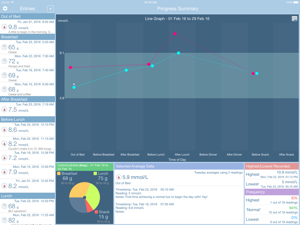
Task: Tap the 'After Lunch' x-axis label
Action: pyautogui.click(x=182, y=154)
